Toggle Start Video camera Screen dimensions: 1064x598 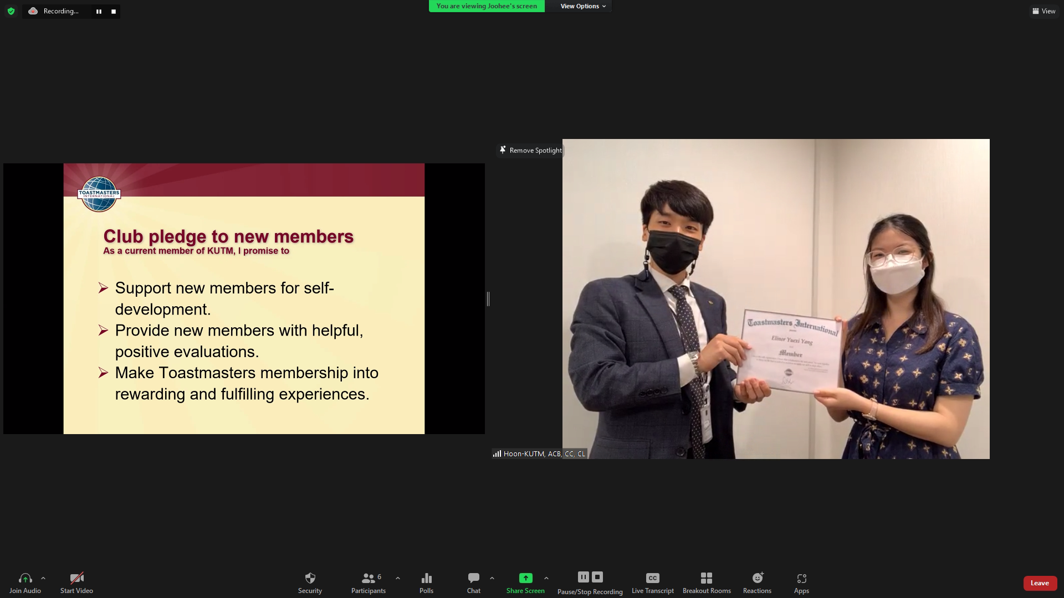76,583
